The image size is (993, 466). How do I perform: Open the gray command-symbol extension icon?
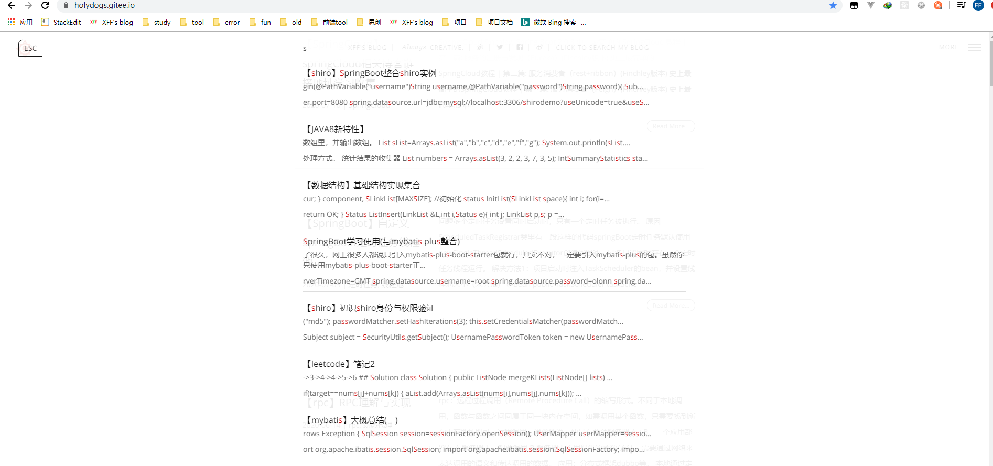(x=921, y=5)
